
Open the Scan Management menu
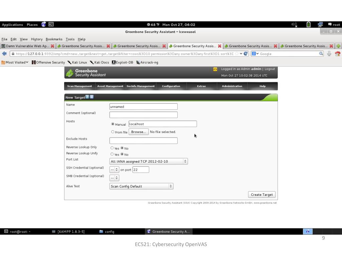pos(79,86)
